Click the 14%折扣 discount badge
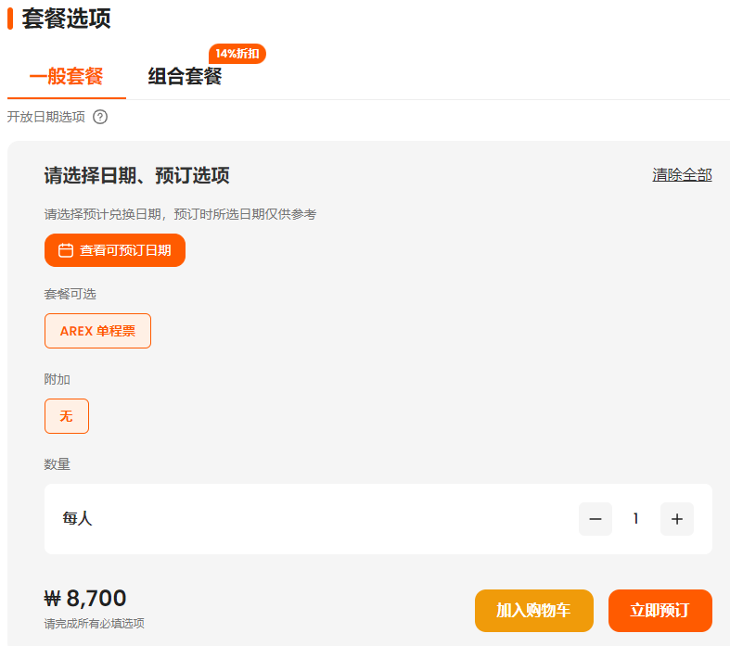 click(x=237, y=54)
